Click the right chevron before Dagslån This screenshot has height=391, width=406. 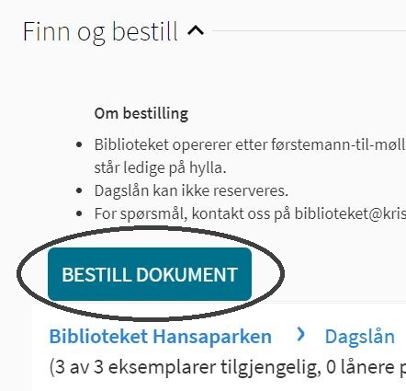click(301, 335)
